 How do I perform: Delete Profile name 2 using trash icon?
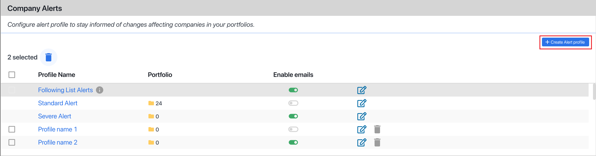(x=377, y=142)
